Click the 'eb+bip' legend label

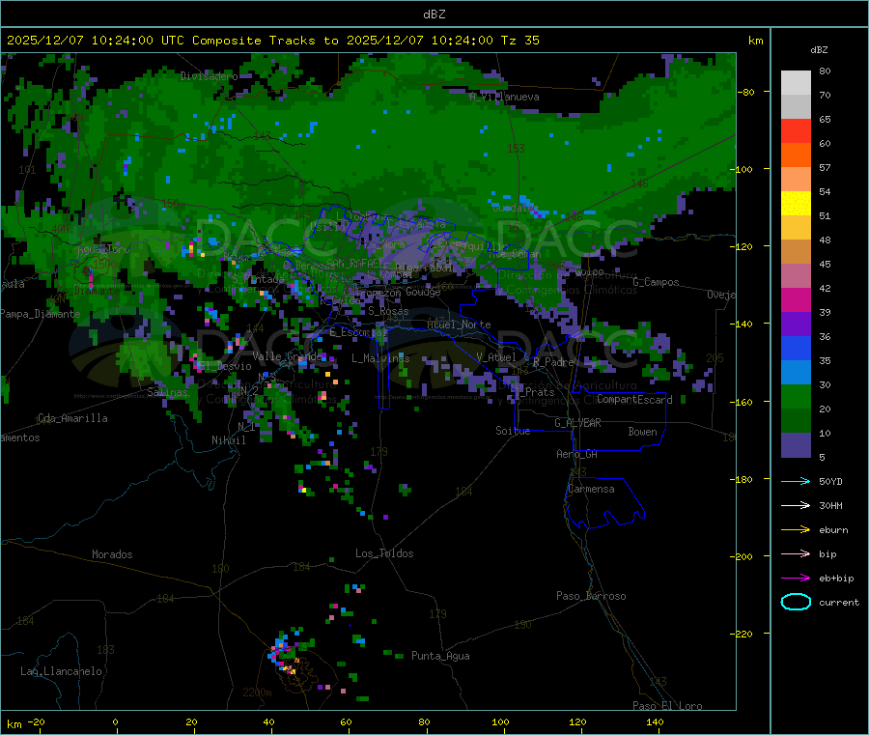coord(836,579)
